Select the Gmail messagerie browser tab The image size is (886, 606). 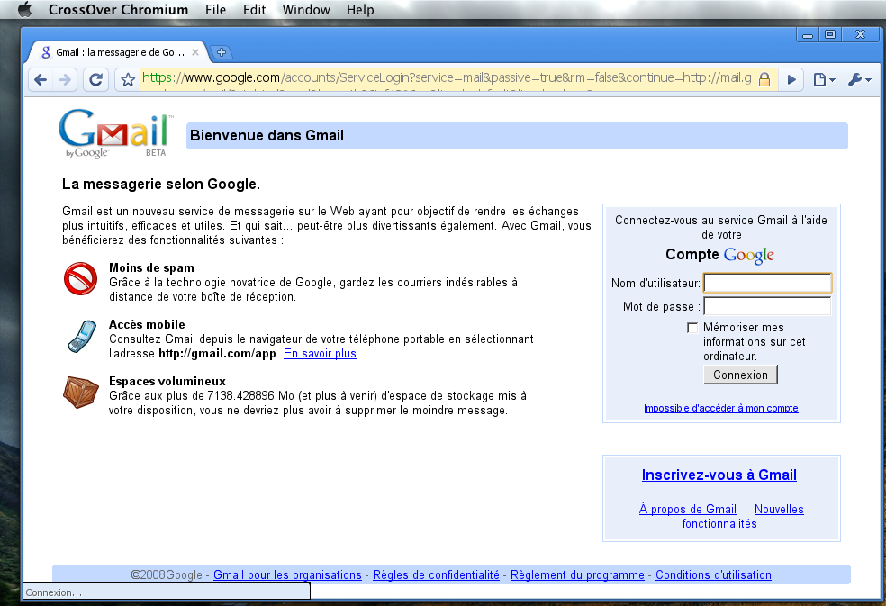[x=119, y=52]
